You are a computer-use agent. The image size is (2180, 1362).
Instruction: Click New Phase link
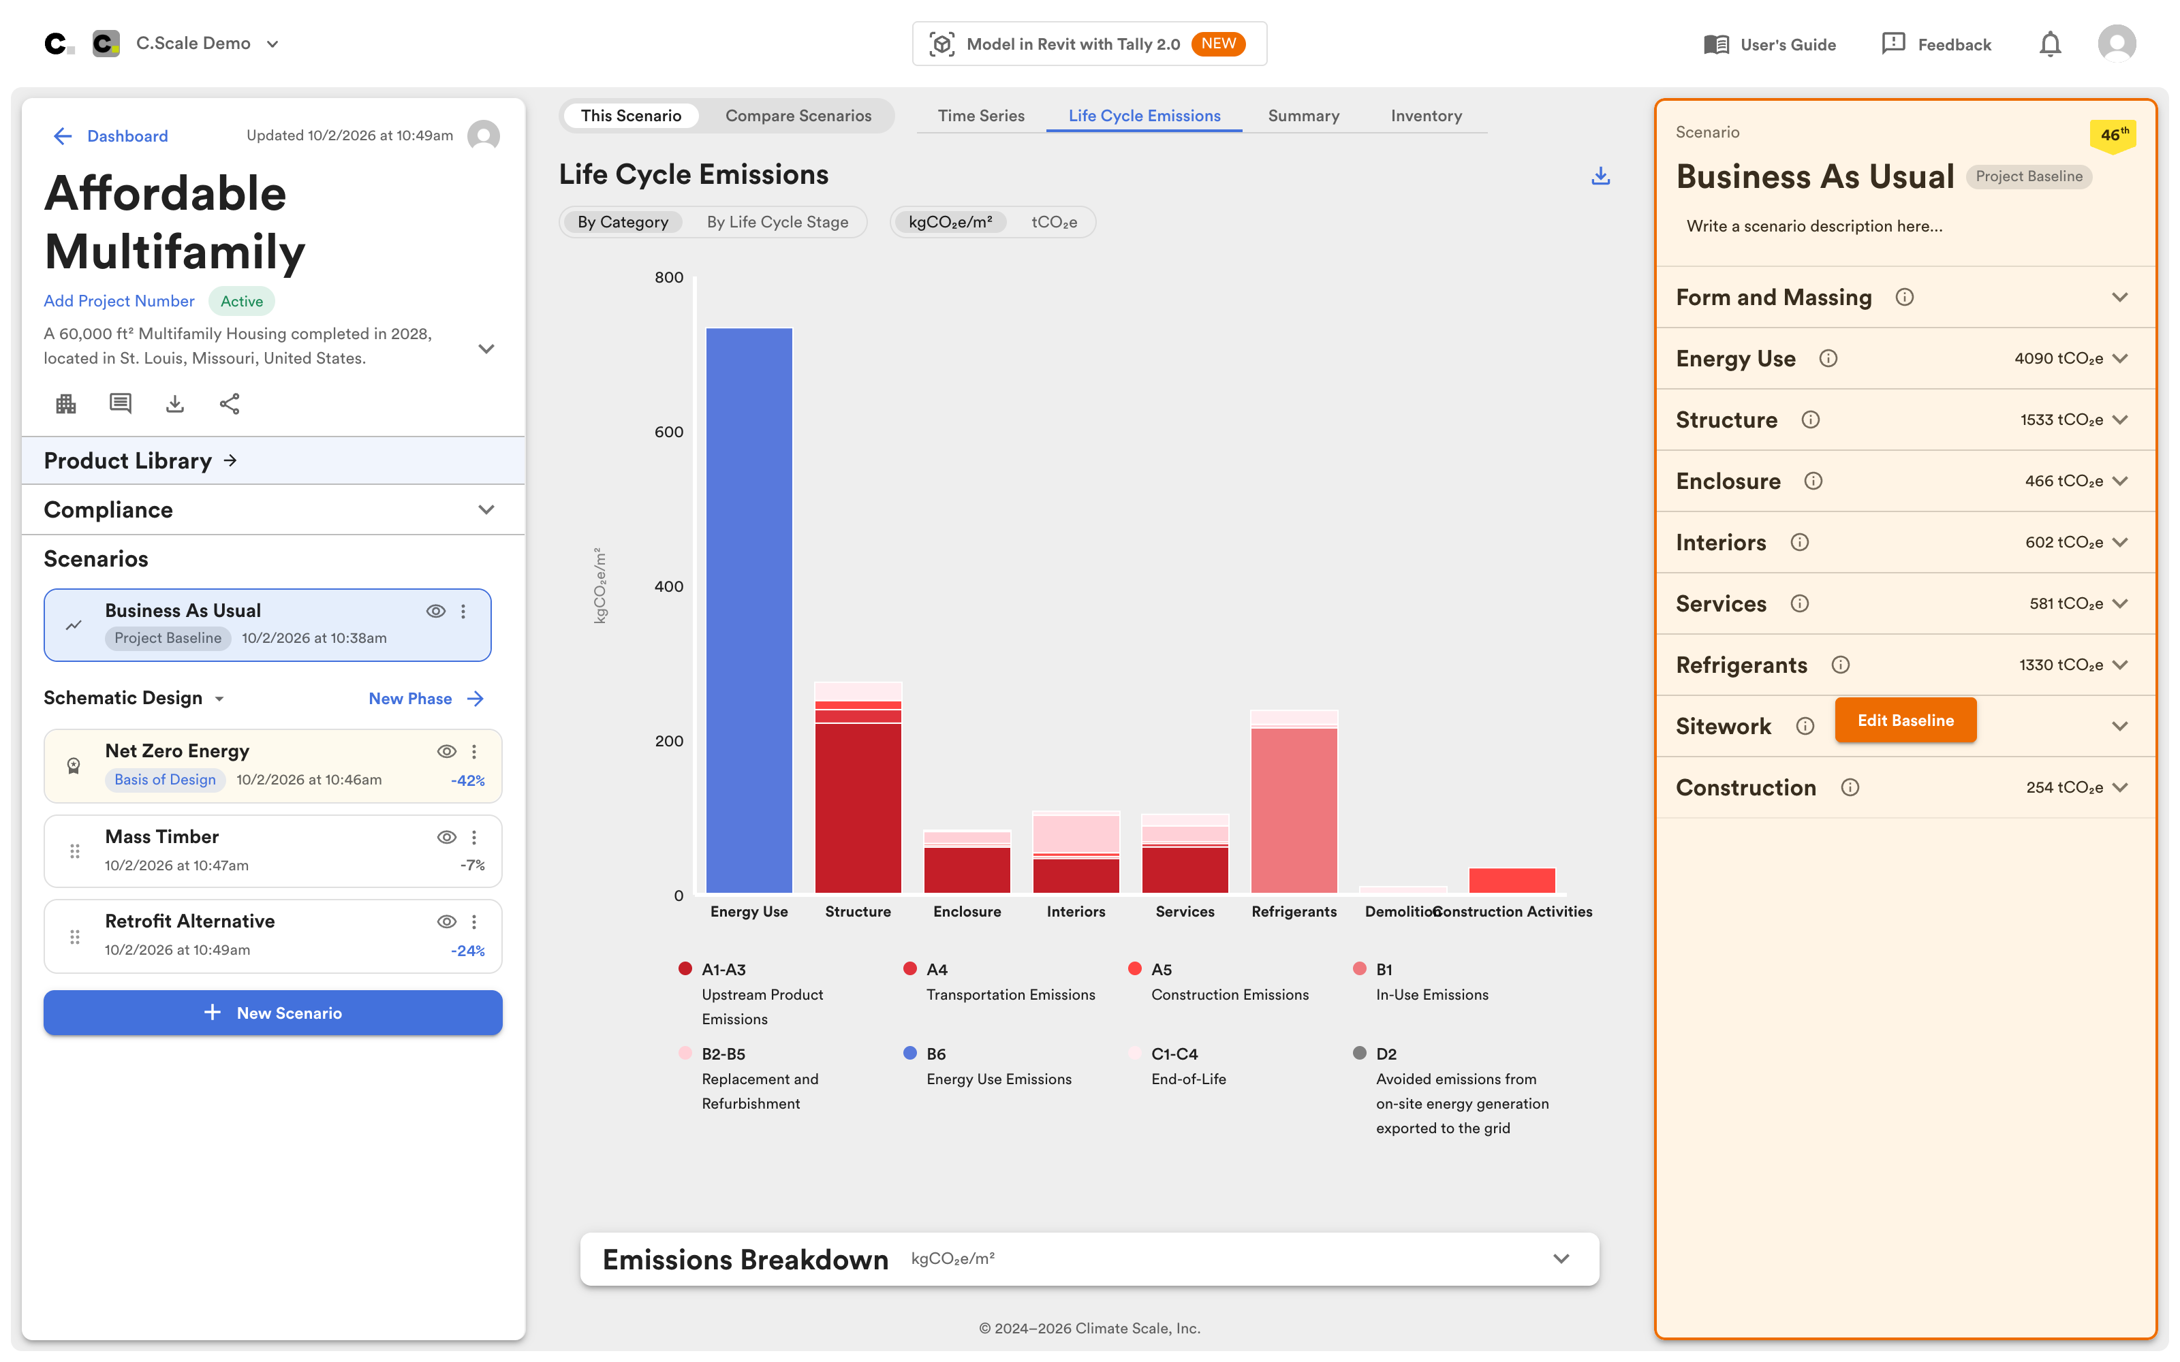click(426, 699)
